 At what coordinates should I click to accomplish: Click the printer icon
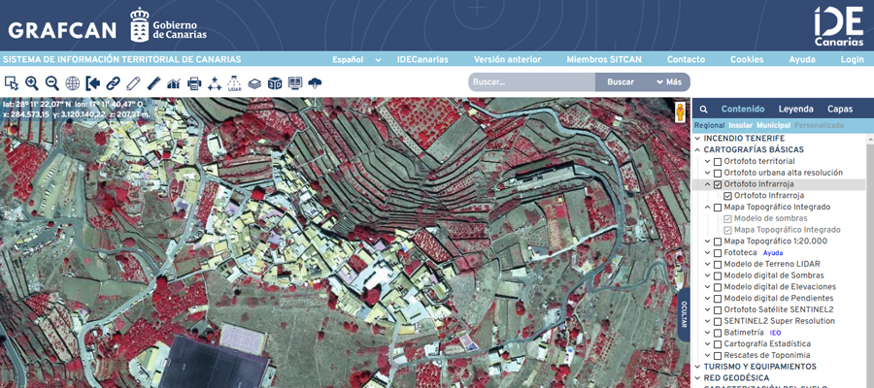(x=194, y=83)
